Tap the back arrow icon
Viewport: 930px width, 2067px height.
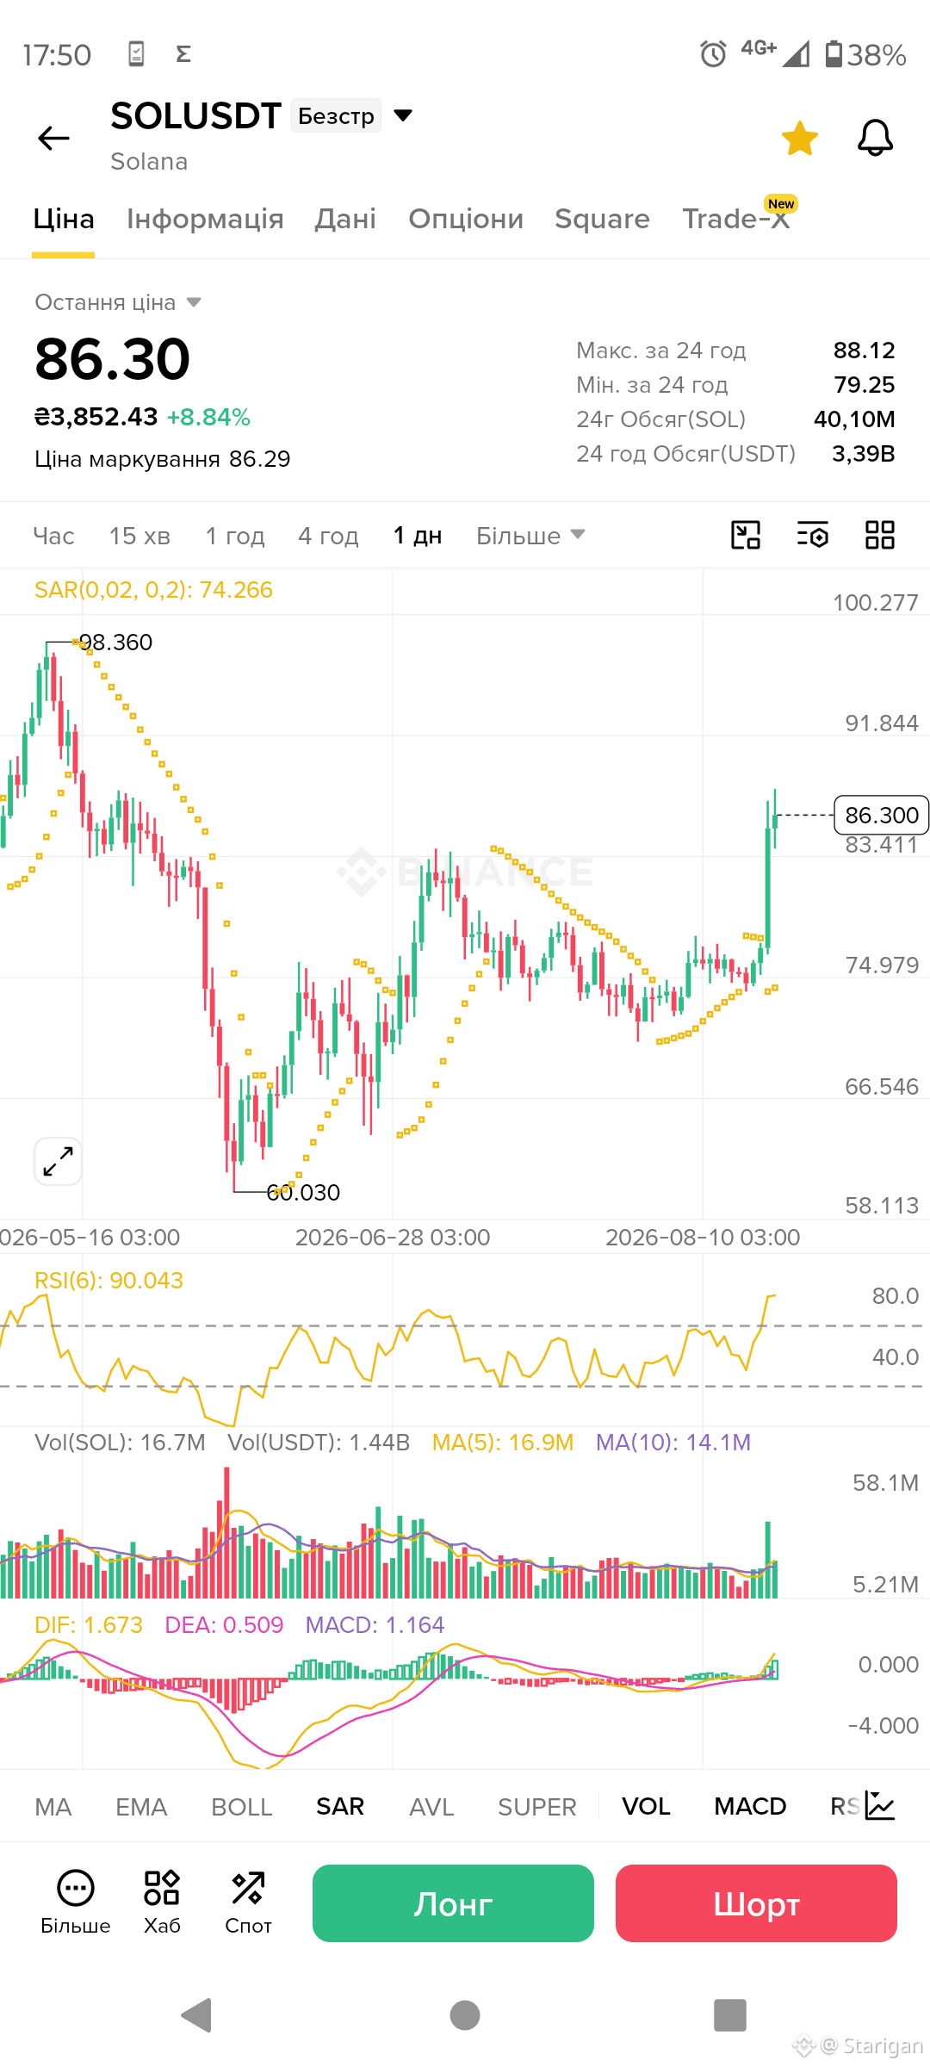pyautogui.click(x=53, y=138)
